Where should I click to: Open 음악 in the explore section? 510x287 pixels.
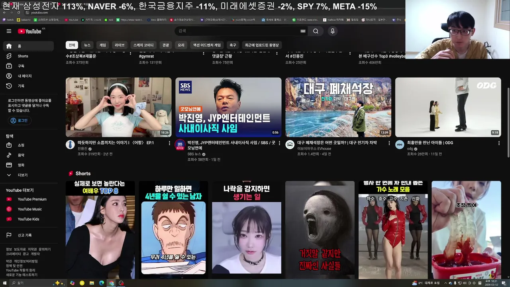click(28, 155)
